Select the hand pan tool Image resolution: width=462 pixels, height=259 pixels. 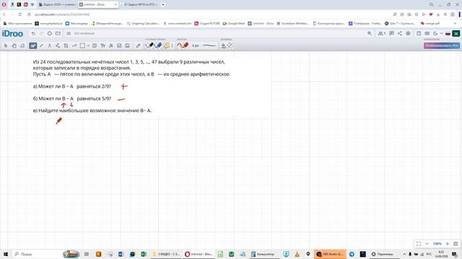(x=14, y=45)
